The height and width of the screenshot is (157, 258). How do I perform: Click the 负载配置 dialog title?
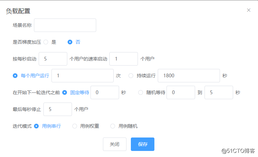click(18, 11)
